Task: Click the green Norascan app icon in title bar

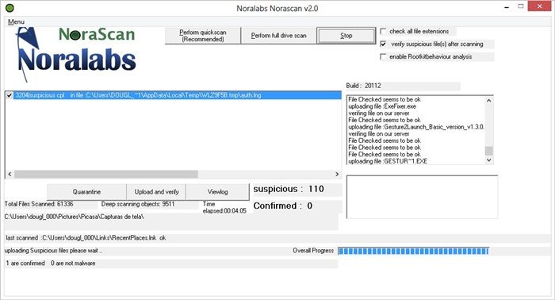Action: 10,8
